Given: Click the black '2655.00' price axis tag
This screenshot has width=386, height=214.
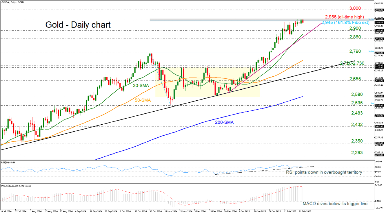Looking at the screenshot, I should pos(379,81).
